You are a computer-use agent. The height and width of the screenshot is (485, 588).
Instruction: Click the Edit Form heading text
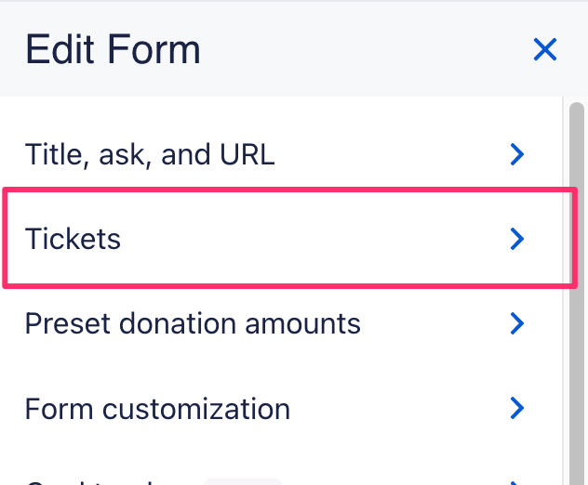[113, 49]
